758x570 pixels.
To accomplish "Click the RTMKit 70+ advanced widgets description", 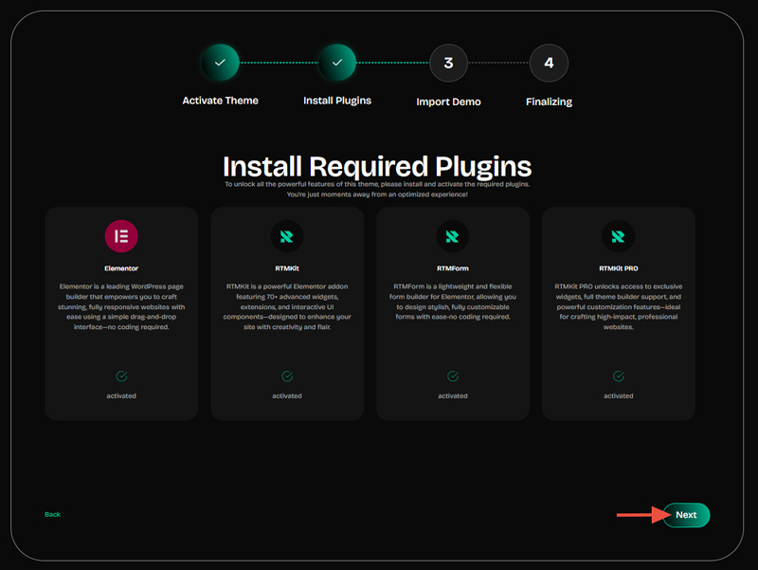I will [287, 306].
